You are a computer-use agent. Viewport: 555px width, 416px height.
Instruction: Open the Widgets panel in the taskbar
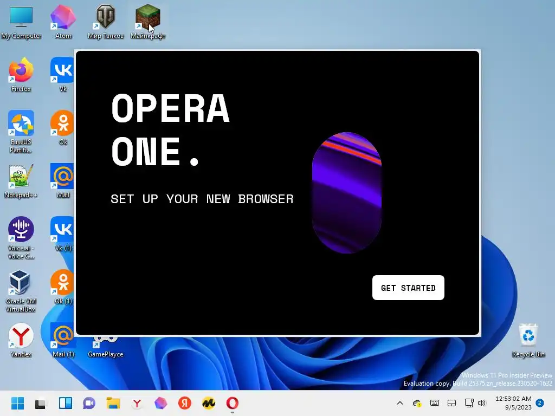(65, 403)
